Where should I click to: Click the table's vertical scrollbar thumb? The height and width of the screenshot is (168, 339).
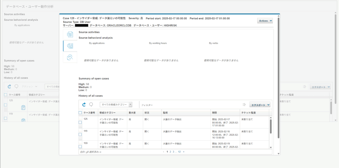[271, 126]
